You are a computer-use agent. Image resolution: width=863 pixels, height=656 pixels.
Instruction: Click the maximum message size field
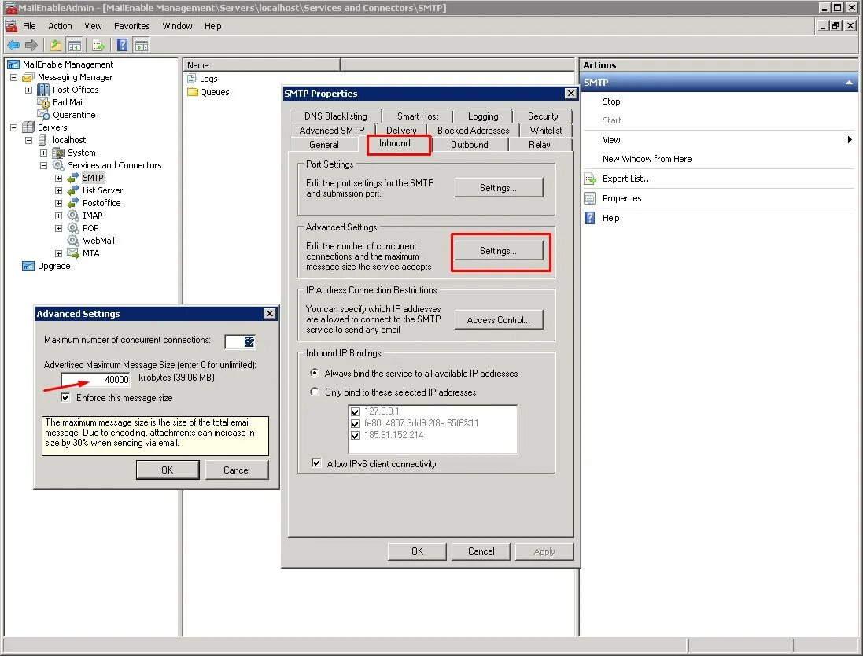pyautogui.click(x=96, y=379)
